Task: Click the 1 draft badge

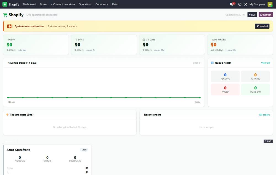Action: coord(268,141)
